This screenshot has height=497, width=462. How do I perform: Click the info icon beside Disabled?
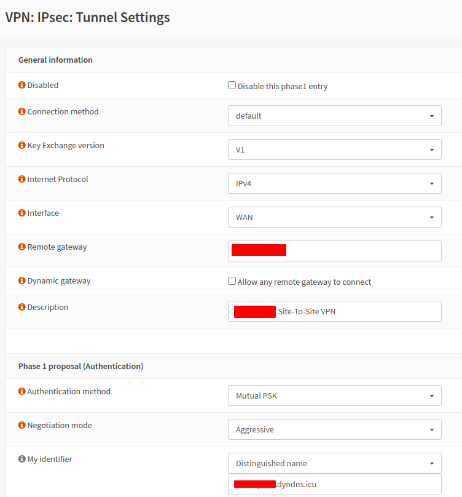(22, 85)
